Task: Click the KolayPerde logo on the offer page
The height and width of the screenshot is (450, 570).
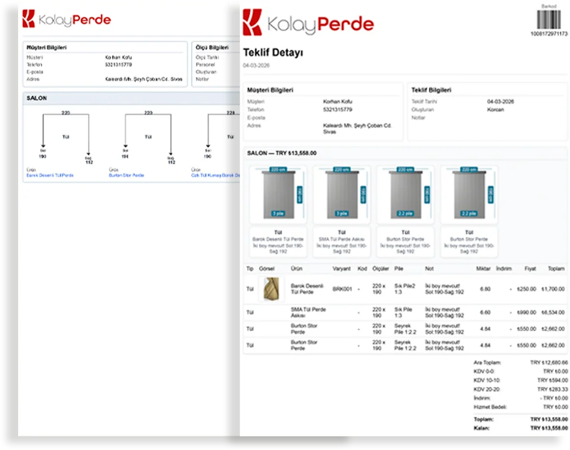Action: coord(308,22)
